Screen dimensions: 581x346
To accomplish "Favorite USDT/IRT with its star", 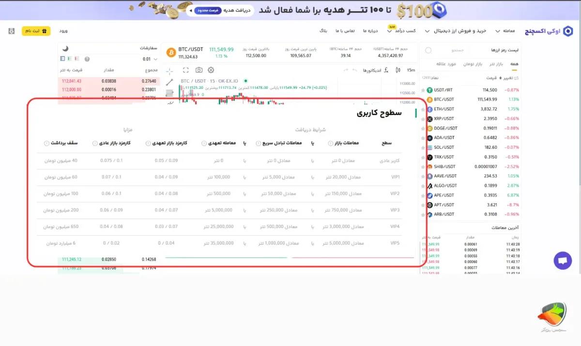I will pyautogui.click(x=423, y=90).
